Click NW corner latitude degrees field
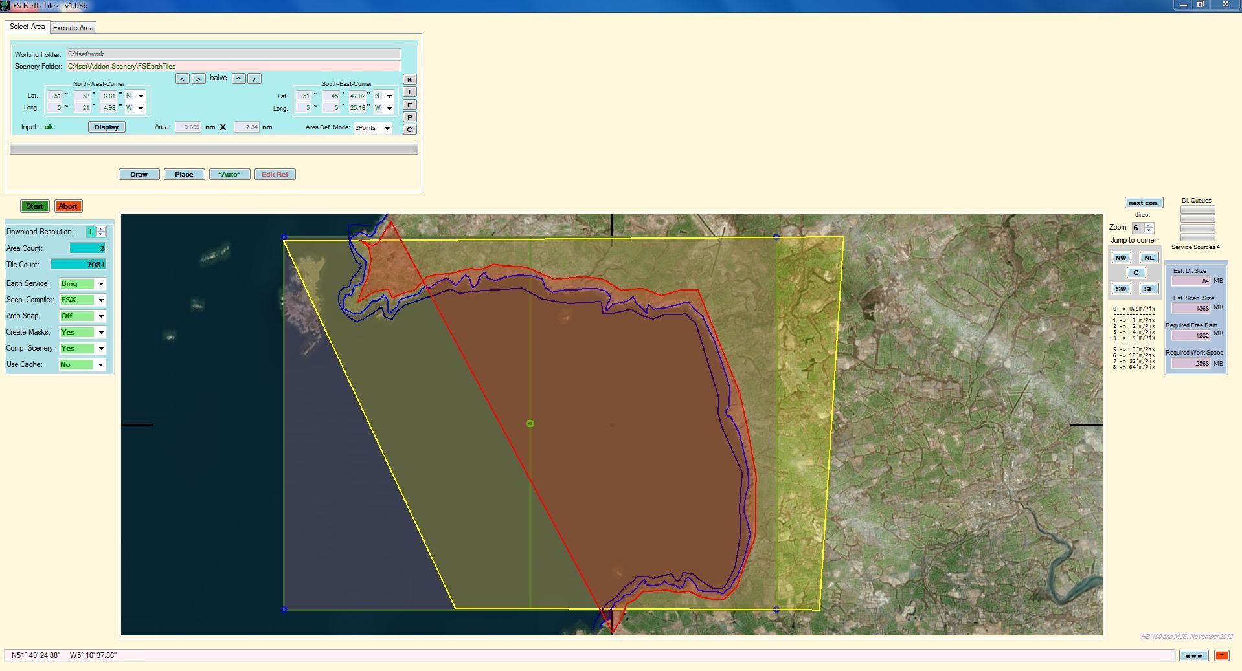 pos(54,96)
